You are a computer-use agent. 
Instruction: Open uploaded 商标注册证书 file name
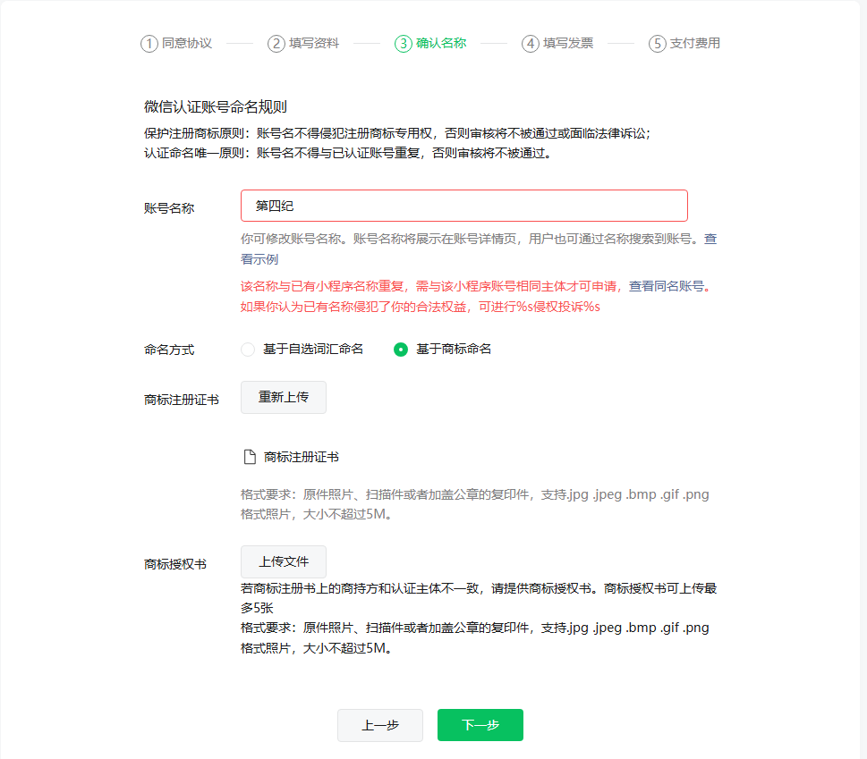tap(302, 458)
